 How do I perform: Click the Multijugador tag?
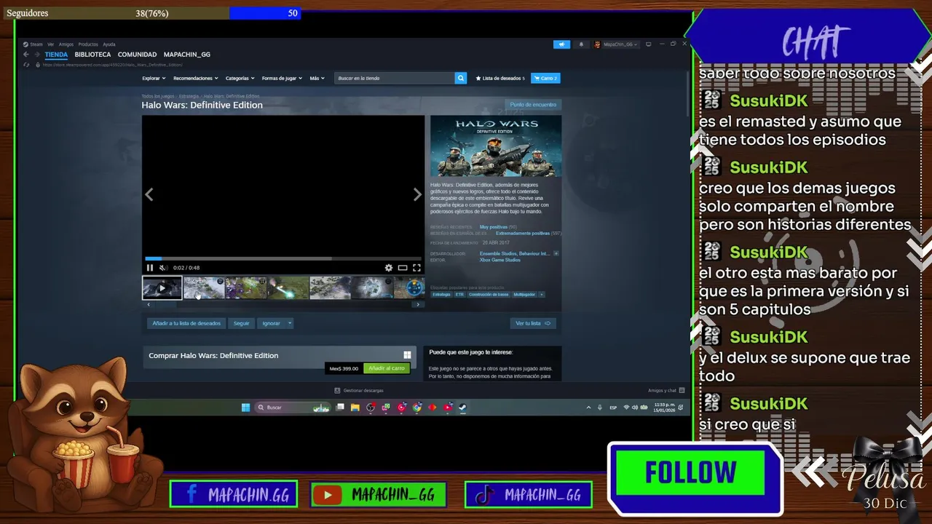524,295
